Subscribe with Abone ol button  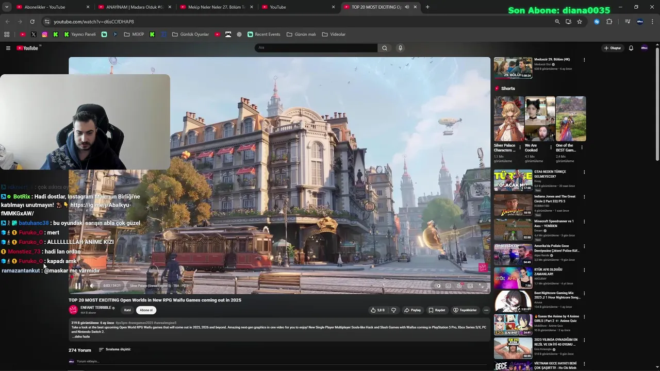pos(146,310)
